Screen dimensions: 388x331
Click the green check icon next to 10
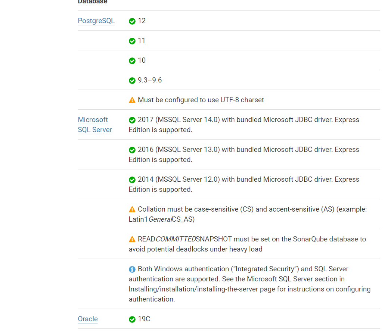coord(132,61)
